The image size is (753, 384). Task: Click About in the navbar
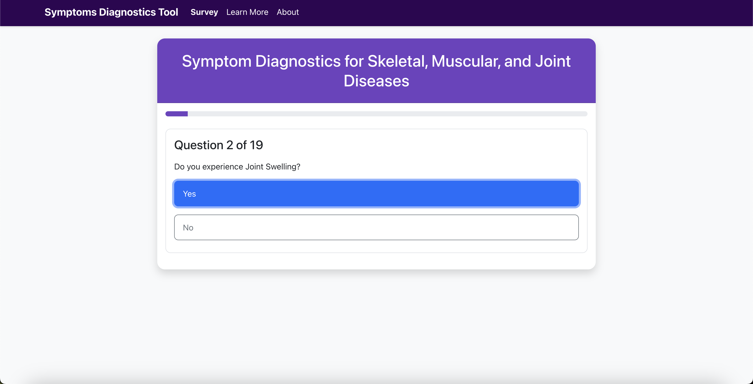click(288, 12)
